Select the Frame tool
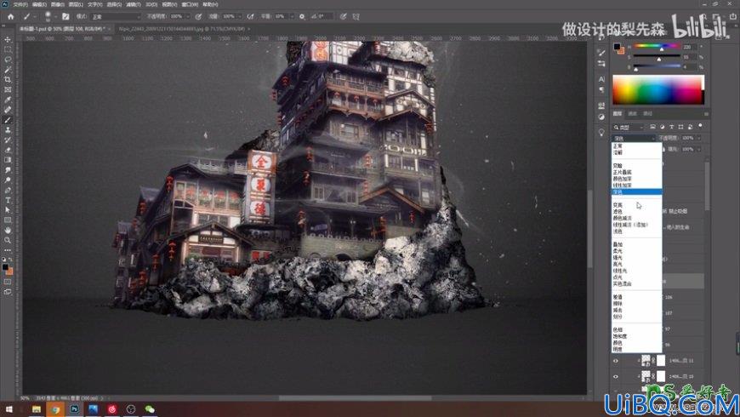740x417 pixels. coord(8,89)
